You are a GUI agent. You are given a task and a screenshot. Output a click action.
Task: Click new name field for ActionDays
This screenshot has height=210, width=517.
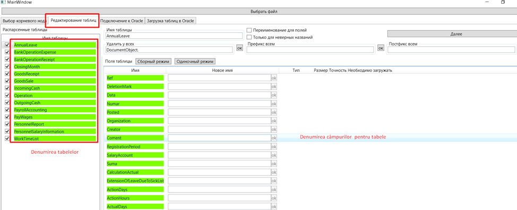219,190
